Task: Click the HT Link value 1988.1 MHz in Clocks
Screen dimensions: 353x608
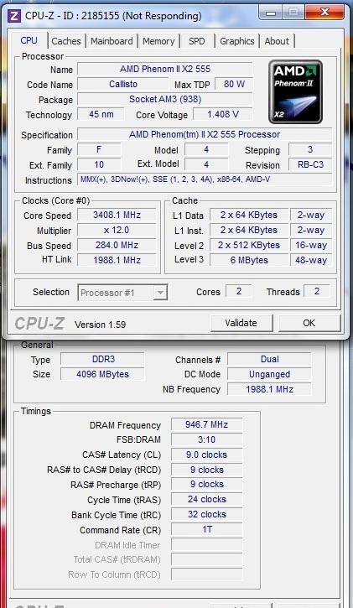Action: [117, 260]
